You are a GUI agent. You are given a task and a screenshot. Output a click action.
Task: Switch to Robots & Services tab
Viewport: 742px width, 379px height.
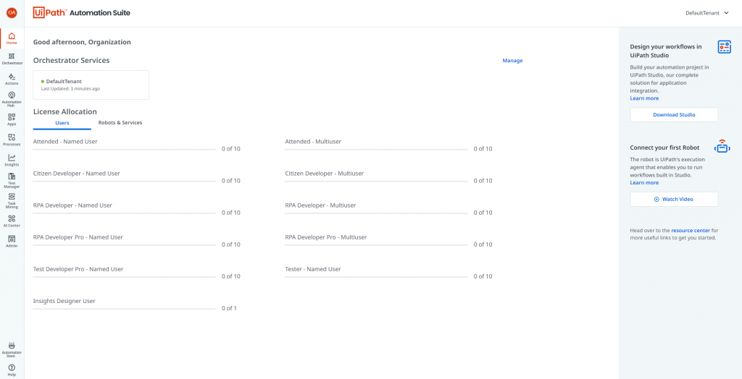[120, 123]
